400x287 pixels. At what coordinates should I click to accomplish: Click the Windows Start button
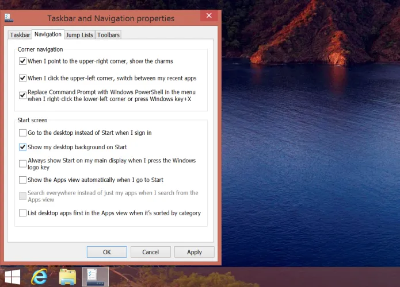[13, 276]
